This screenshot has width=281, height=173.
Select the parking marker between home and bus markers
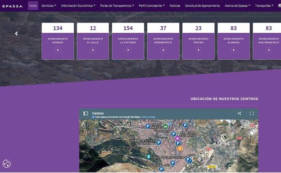178,143
